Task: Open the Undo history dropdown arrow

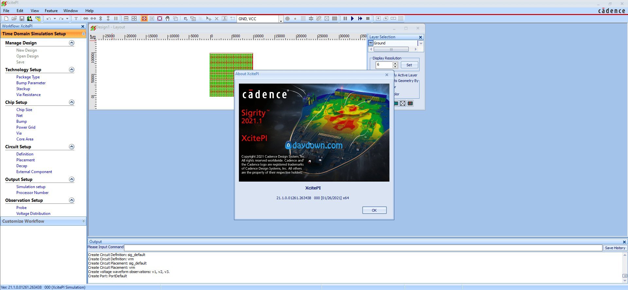Action: pos(55,19)
